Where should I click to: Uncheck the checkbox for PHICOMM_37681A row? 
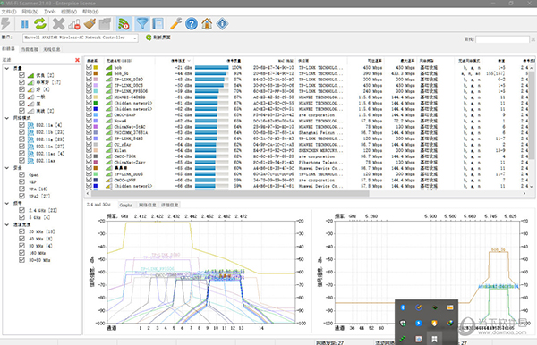tap(89, 132)
